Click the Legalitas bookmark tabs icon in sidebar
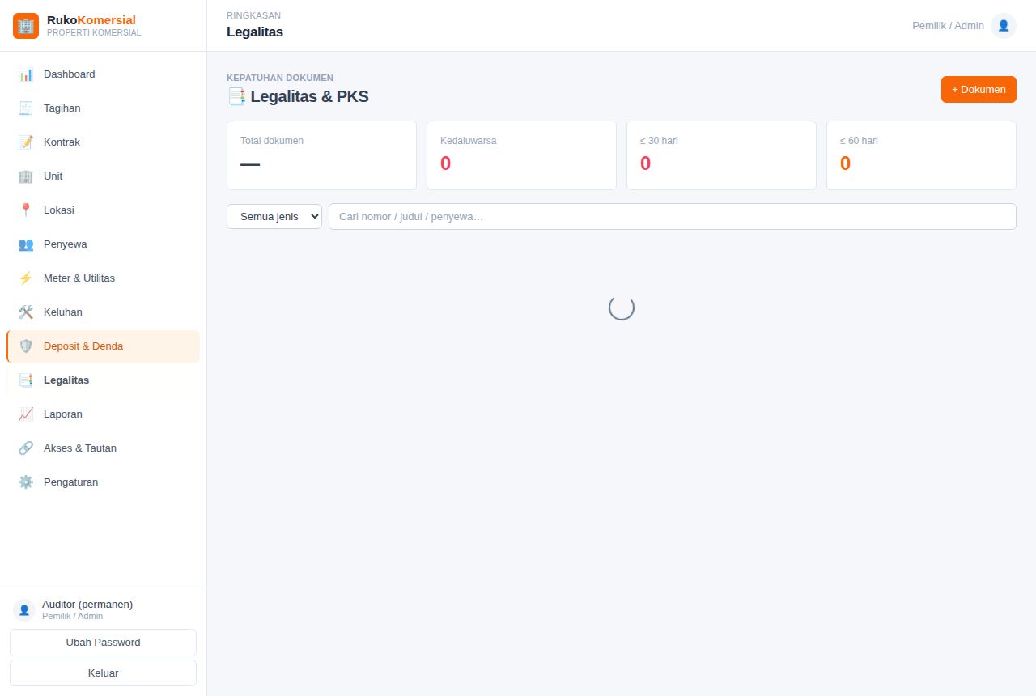The width and height of the screenshot is (1036, 696). 26,380
